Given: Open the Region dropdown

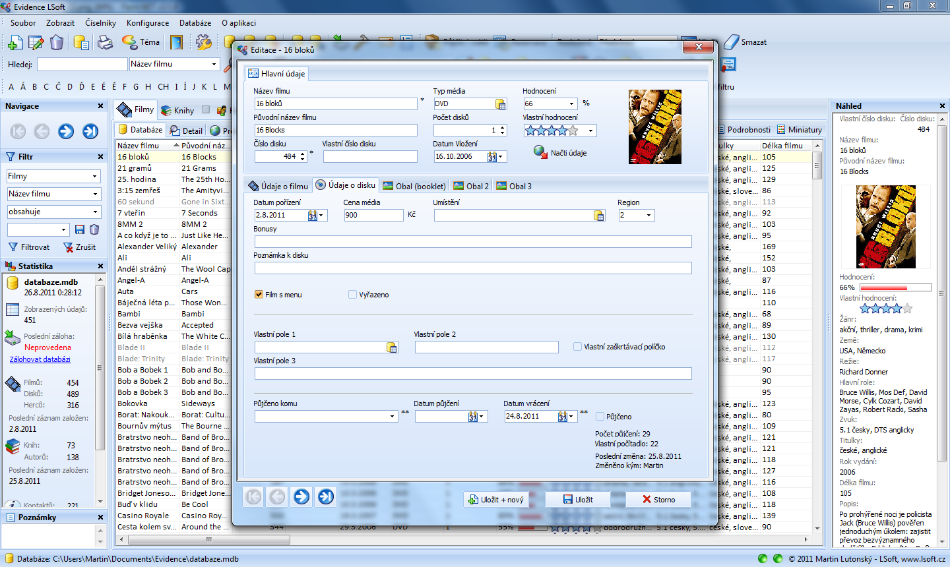Looking at the screenshot, I should pos(649,216).
